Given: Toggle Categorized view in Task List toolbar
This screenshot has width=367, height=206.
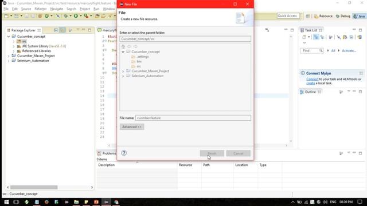Looking at the screenshot, I should click(x=316, y=37).
